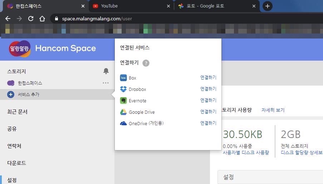Image resolution: width=323 pixels, height=184 pixels.
Task: Click the YouTube tab favicon
Action: pos(96,6)
